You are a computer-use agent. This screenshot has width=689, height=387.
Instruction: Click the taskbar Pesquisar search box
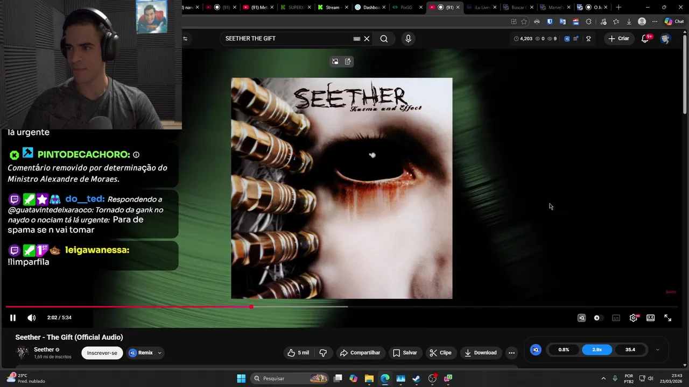(291, 378)
